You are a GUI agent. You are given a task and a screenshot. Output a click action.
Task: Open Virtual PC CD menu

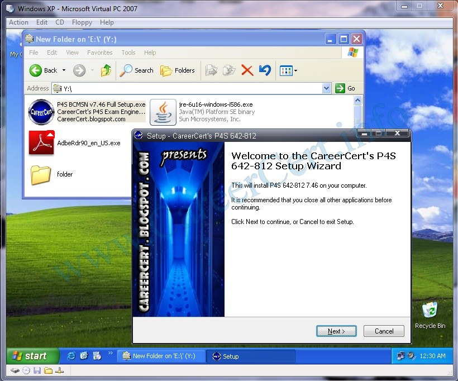[60, 22]
